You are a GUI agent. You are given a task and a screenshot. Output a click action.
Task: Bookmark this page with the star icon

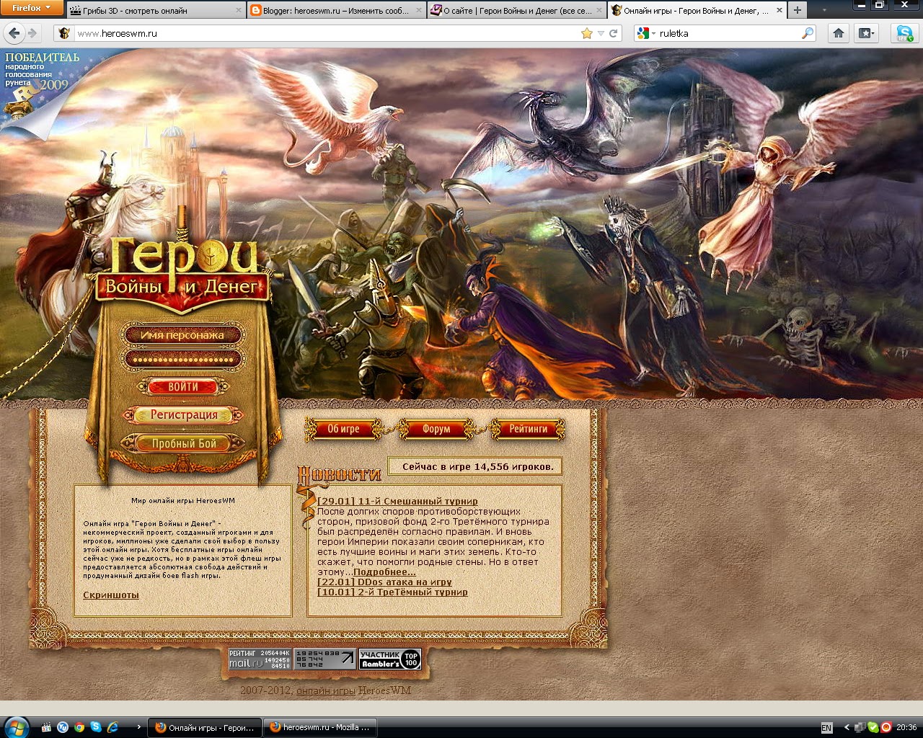click(587, 33)
